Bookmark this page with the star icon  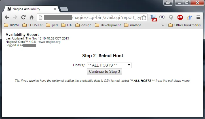coord(144,17)
